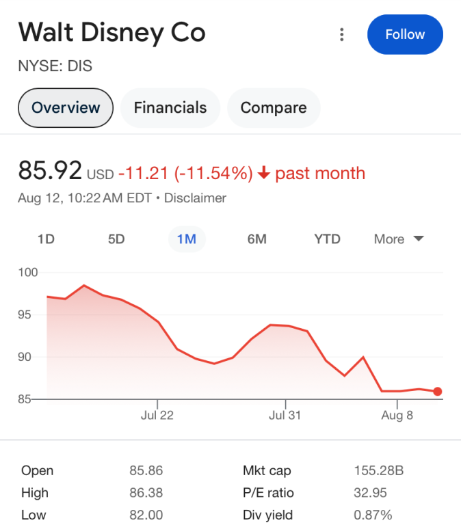Click the red endpoint dot on chart
The image size is (461, 525).
pyautogui.click(x=438, y=392)
